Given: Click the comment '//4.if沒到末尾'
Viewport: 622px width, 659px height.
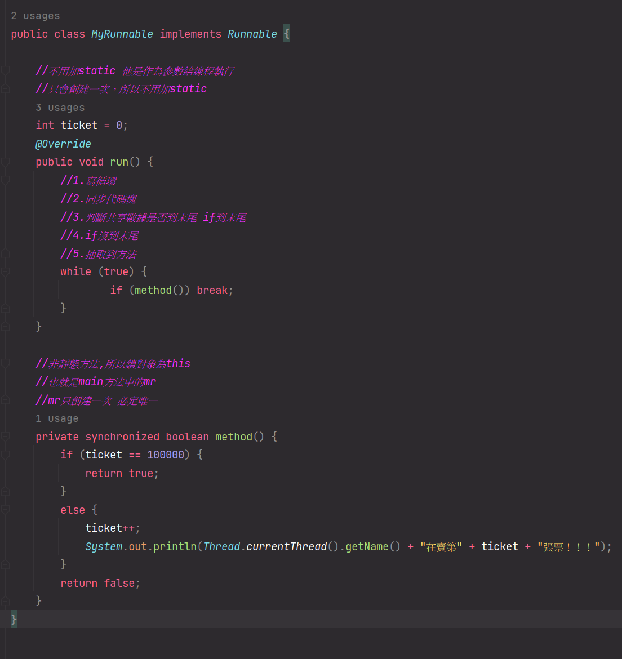Looking at the screenshot, I should [x=100, y=235].
